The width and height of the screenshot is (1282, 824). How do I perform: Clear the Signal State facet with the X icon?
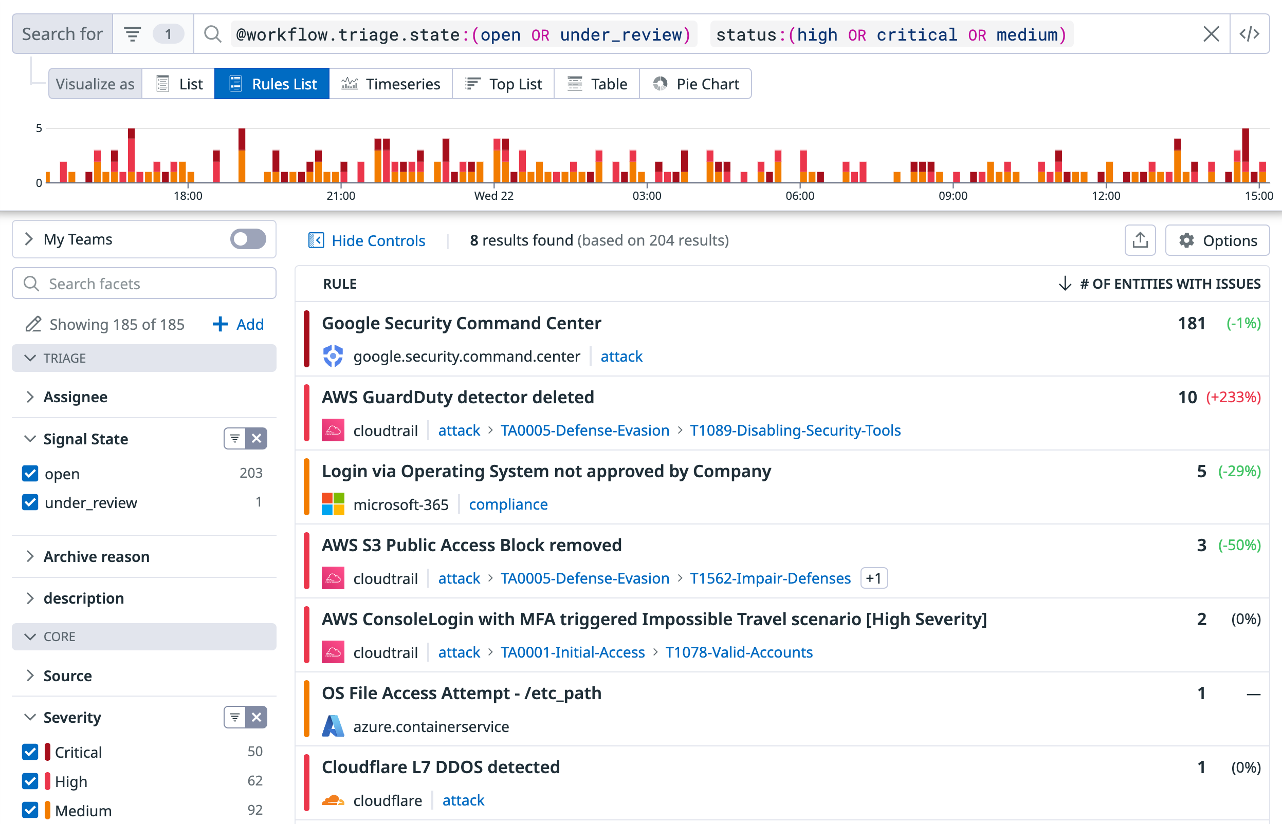click(257, 438)
